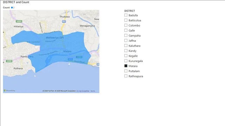Tick the Colombo checkbox in slicer
The width and height of the screenshot is (225, 126).
click(x=126, y=25)
